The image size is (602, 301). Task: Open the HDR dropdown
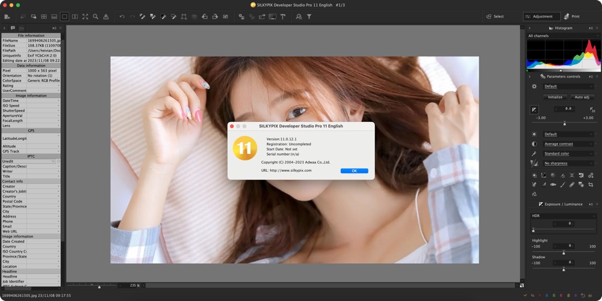point(563,216)
